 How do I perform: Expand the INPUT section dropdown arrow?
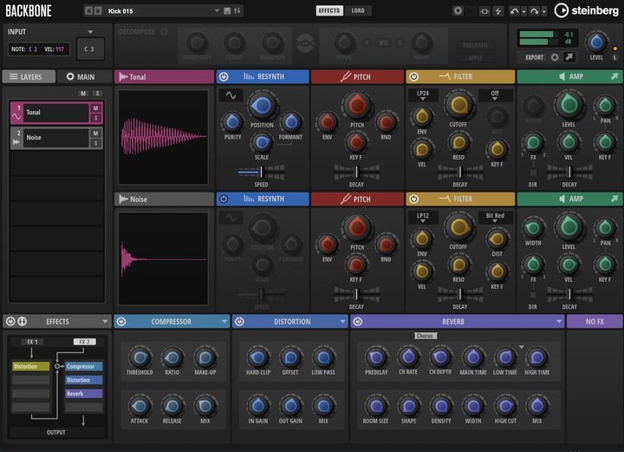click(90, 32)
